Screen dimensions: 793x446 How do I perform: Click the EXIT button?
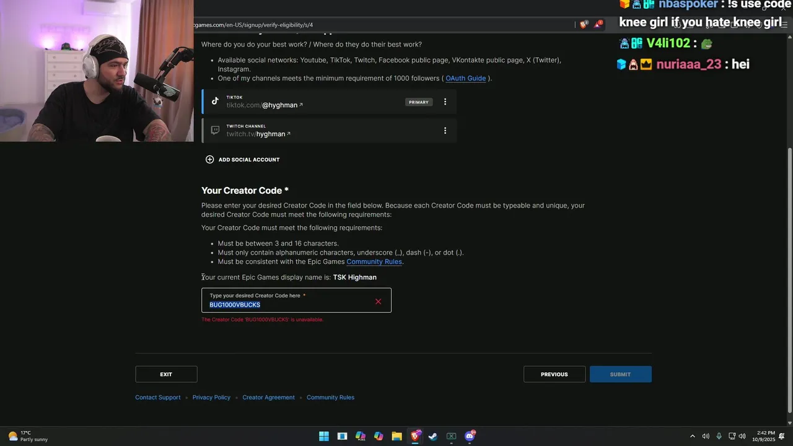[166, 374]
